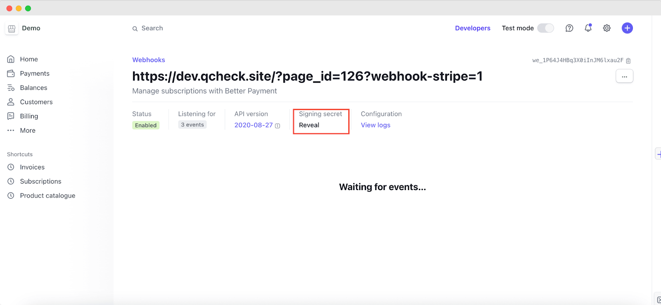Go to Home in the sidebar
Image resolution: width=661 pixels, height=305 pixels.
[x=29, y=59]
